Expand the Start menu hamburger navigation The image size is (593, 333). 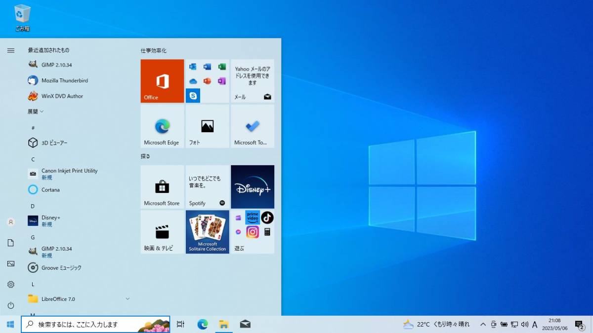pos(11,50)
